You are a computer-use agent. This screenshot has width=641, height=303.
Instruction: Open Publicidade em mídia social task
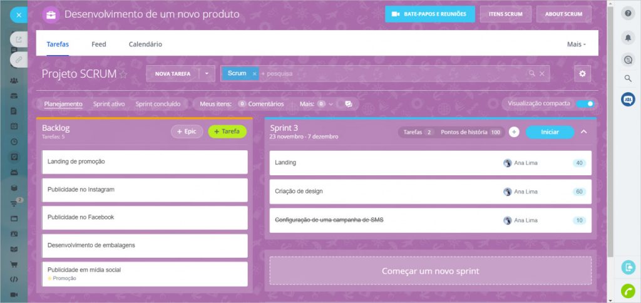[x=145, y=274]
